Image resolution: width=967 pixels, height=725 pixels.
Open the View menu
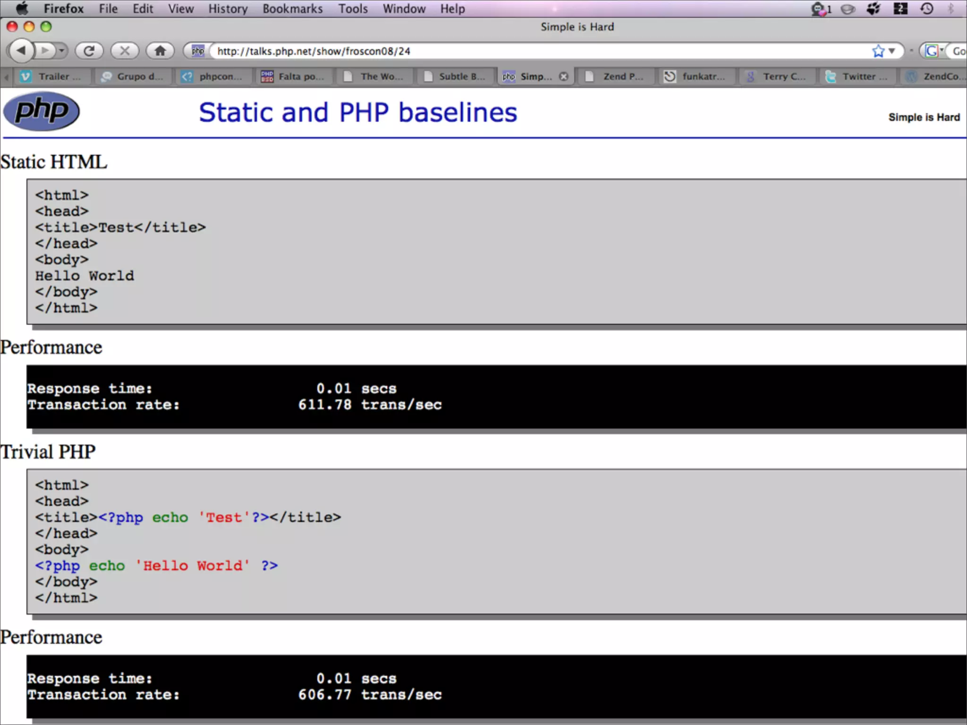181,8
